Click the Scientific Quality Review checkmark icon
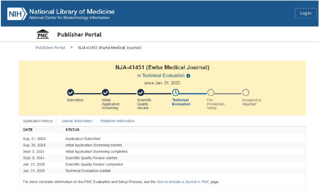This screenshot has width=320, height=188. tap(140, 92)
